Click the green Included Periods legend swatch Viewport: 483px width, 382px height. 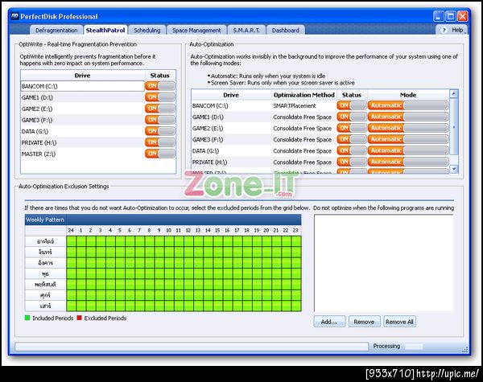point(27,318)
